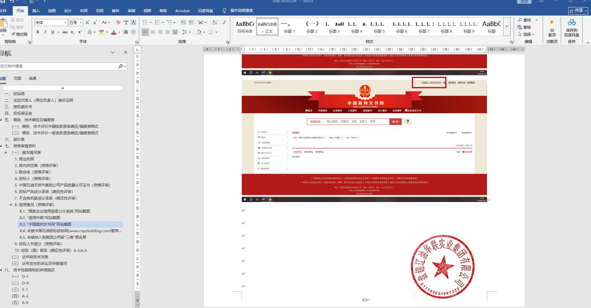Close the navigation pane

126,53
